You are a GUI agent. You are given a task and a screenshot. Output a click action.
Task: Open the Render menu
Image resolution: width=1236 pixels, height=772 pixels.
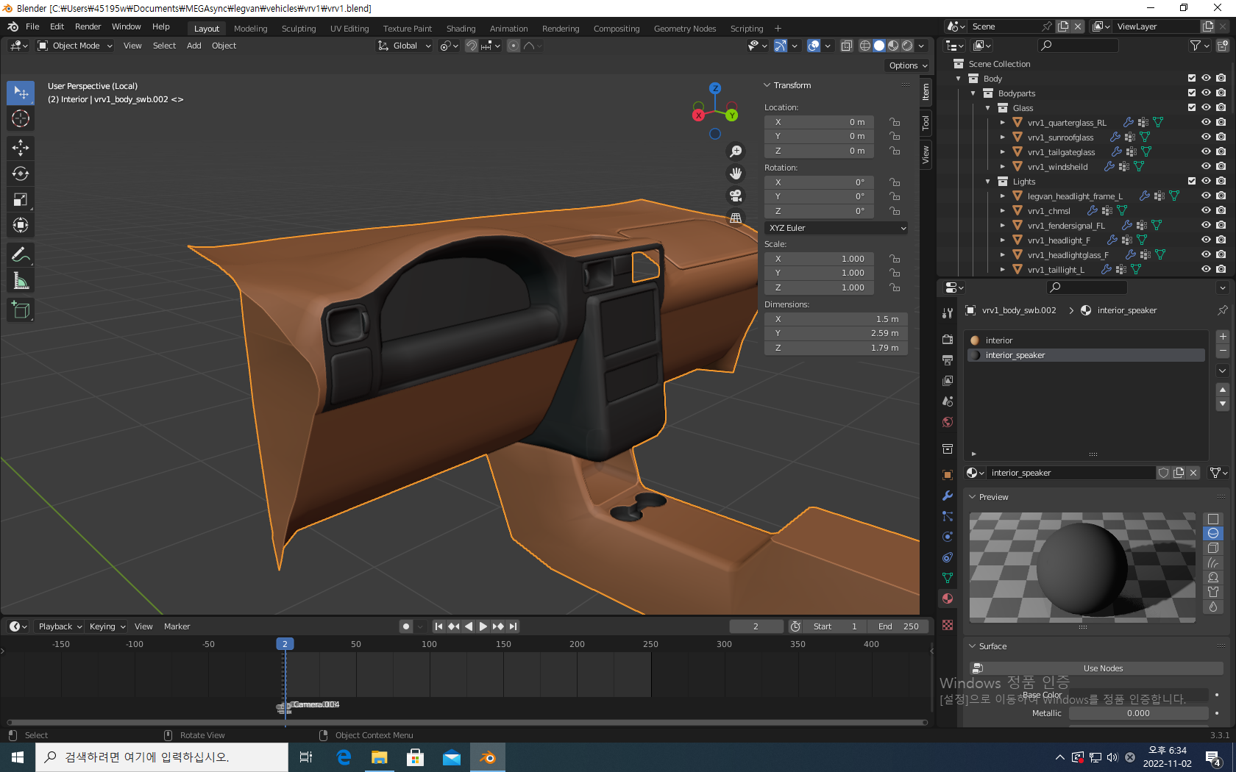pos(88,26)
